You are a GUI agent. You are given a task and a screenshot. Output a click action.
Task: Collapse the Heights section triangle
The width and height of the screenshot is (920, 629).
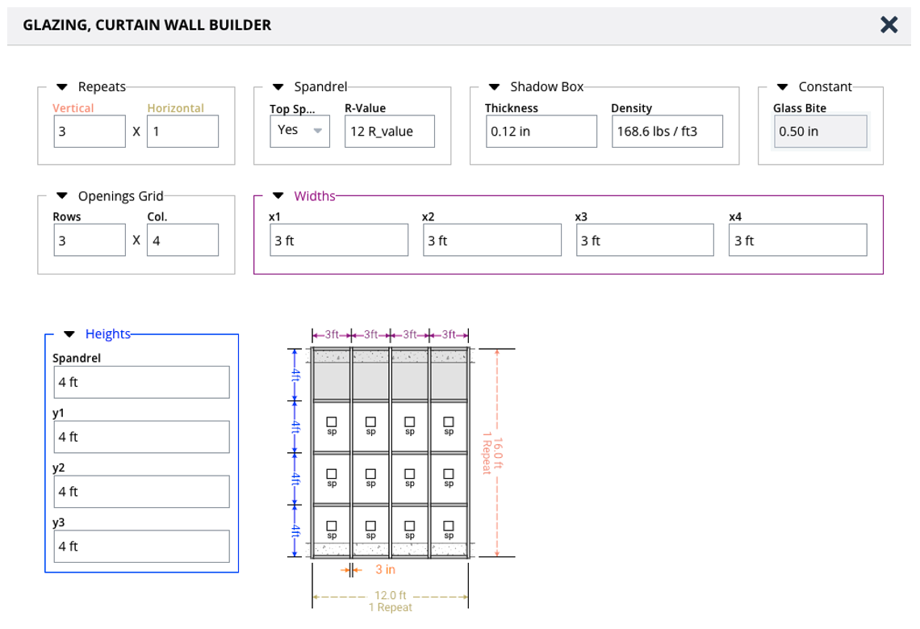pyautogui.click(x=69, y=334)
